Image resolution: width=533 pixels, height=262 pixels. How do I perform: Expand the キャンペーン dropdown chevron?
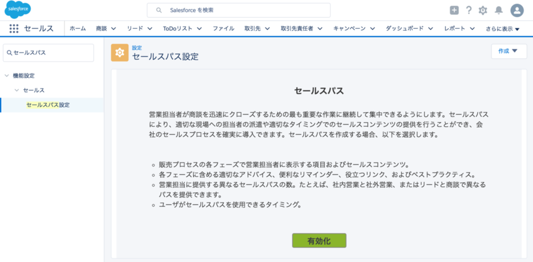[372, 29]
